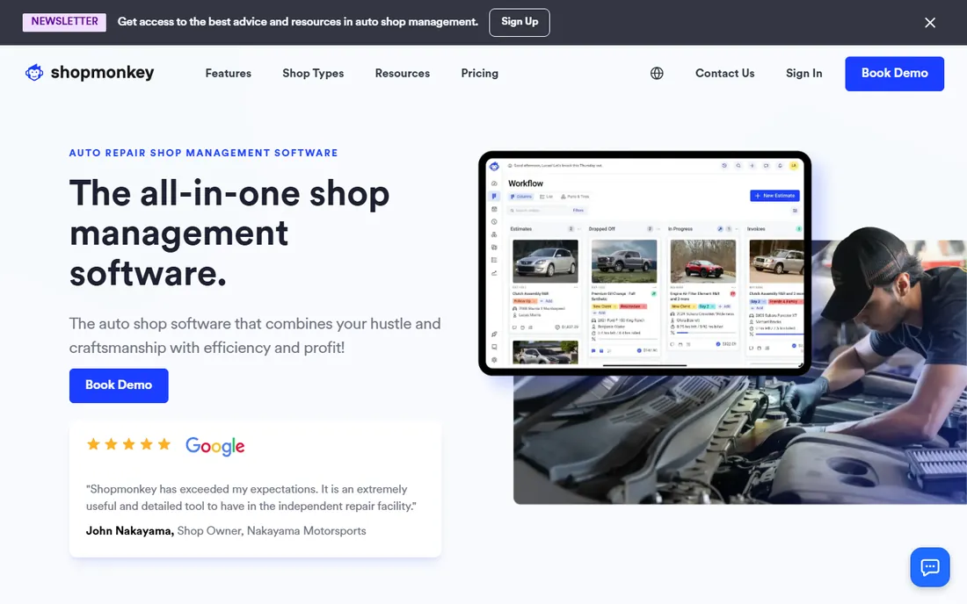Click the review quote starting 'Shopmonkey has exceeded'

pos(251,498)
